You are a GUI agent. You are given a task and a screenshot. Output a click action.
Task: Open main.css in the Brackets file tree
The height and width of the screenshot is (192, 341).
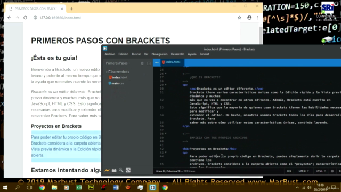[x=118, y=83]
